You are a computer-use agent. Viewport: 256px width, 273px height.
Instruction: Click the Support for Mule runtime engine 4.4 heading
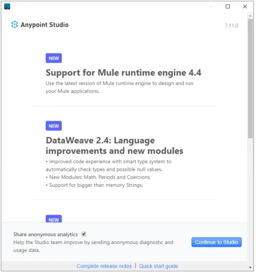124,73
